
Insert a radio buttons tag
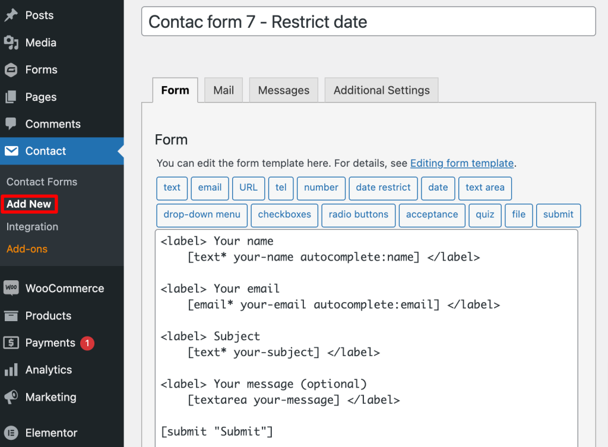coord(359,215)
